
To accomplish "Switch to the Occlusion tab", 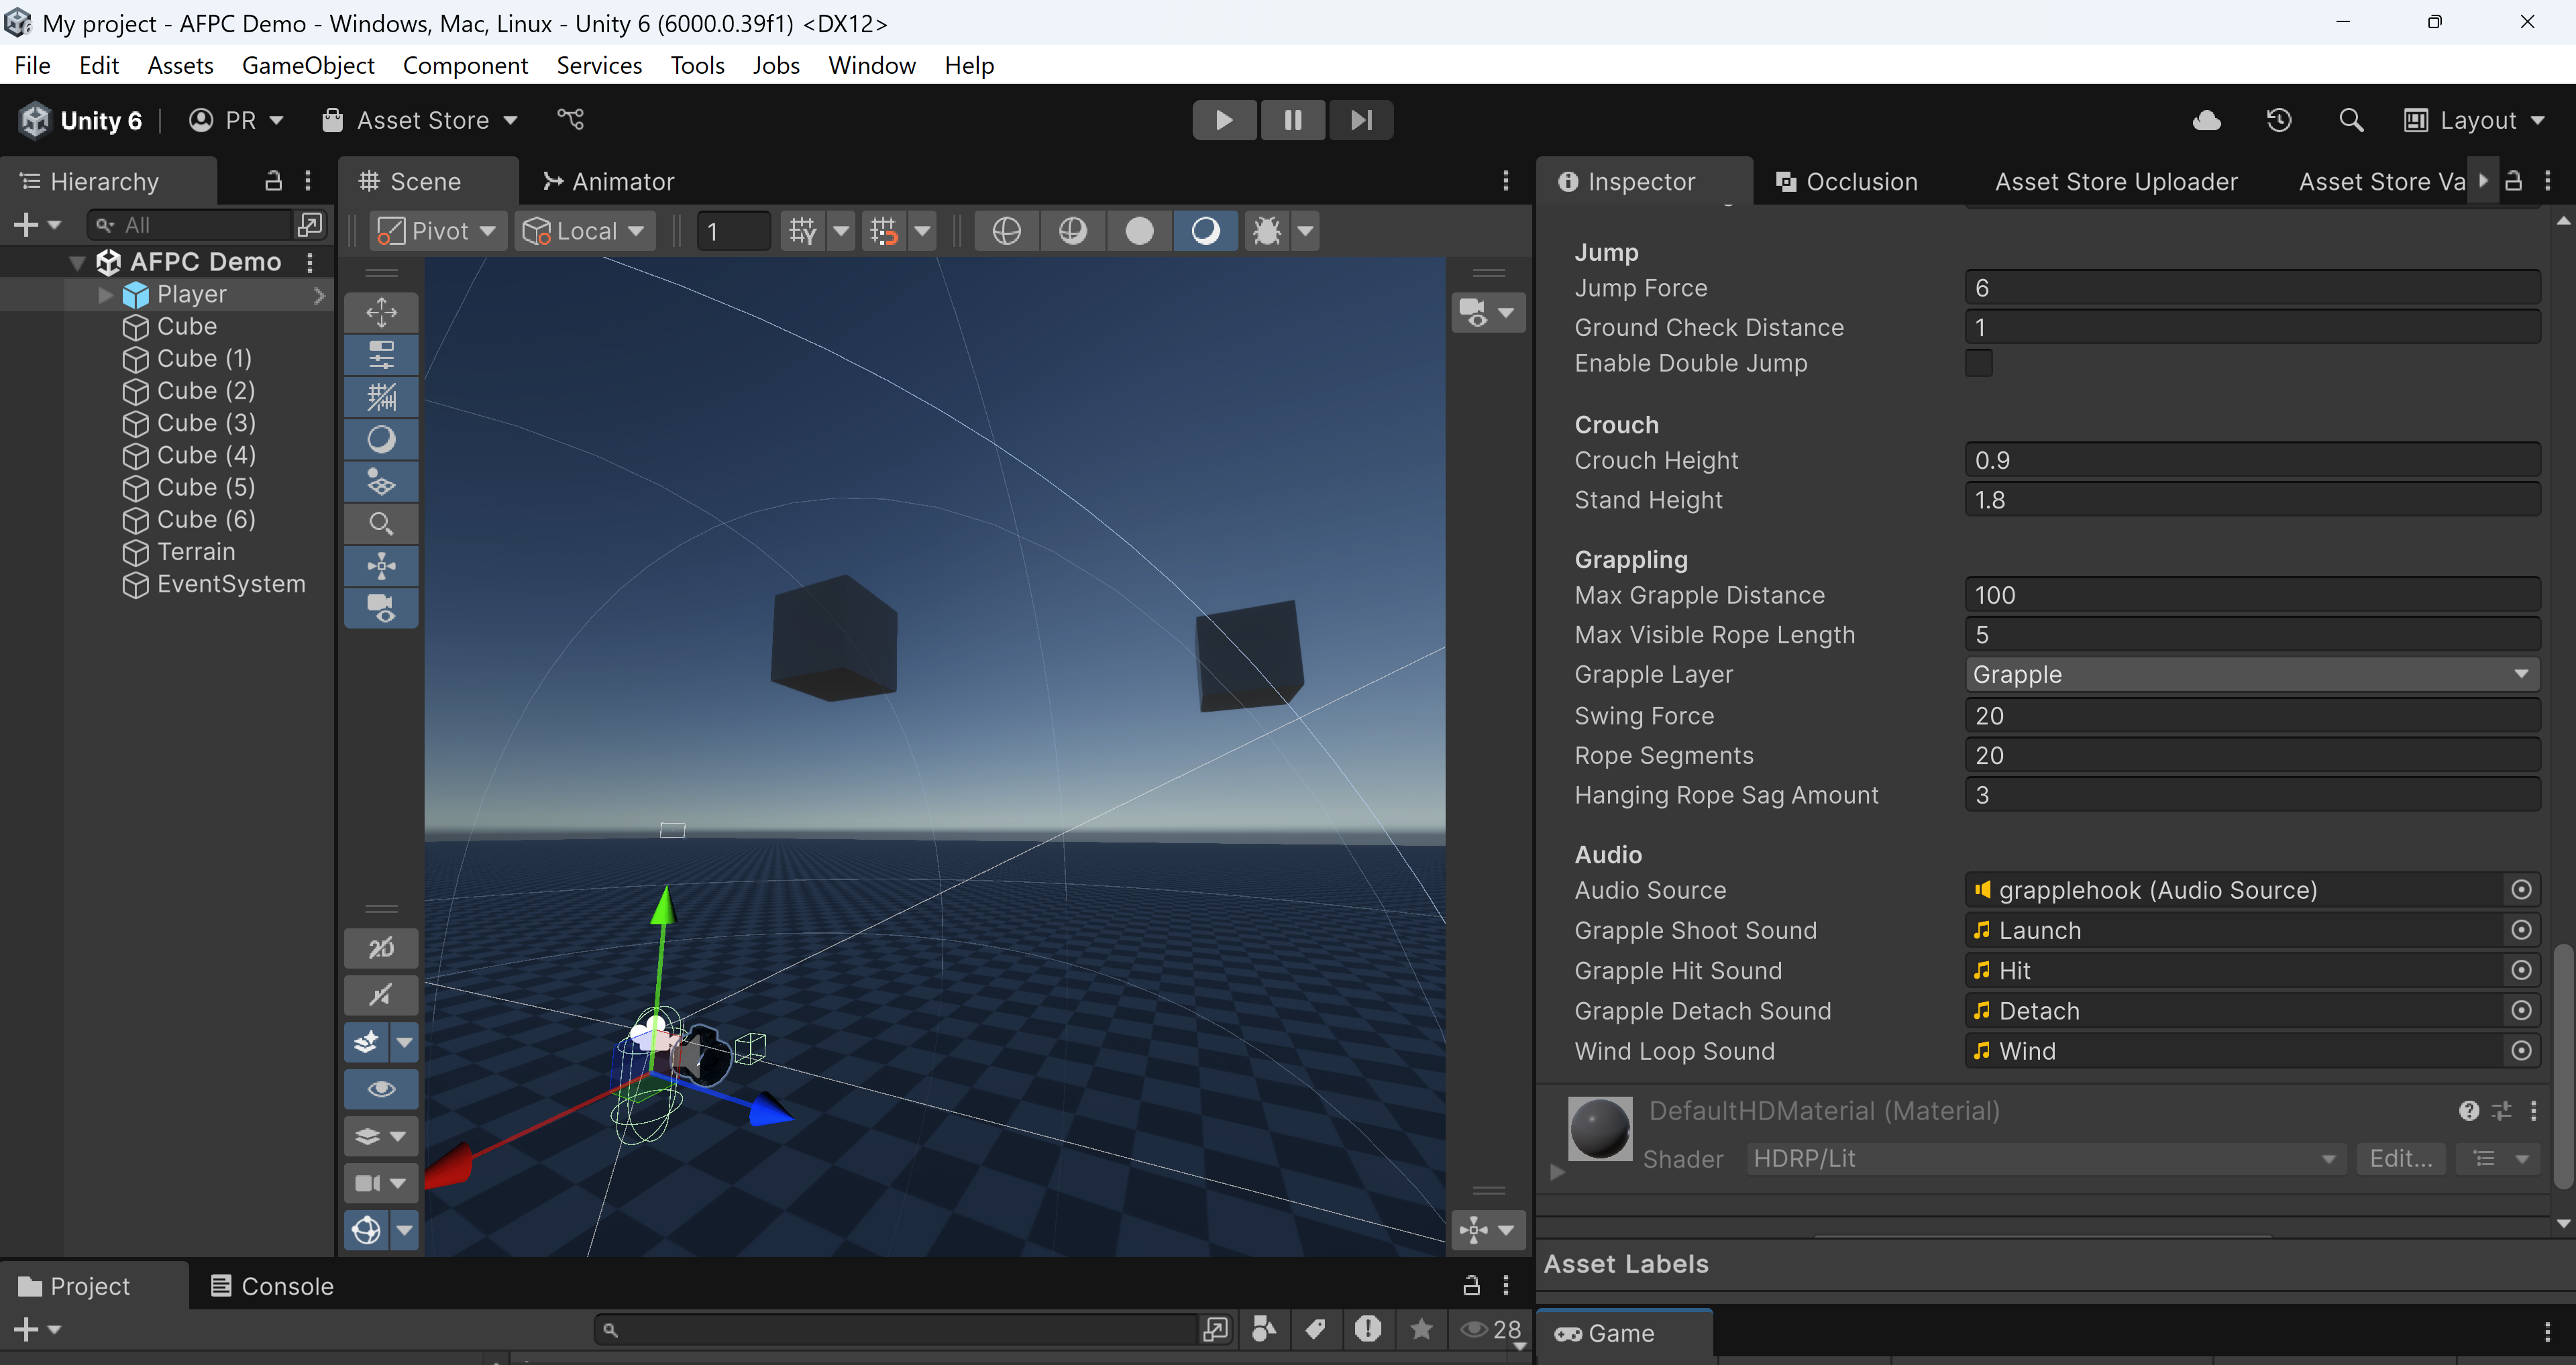I will tap(1847, 181).
